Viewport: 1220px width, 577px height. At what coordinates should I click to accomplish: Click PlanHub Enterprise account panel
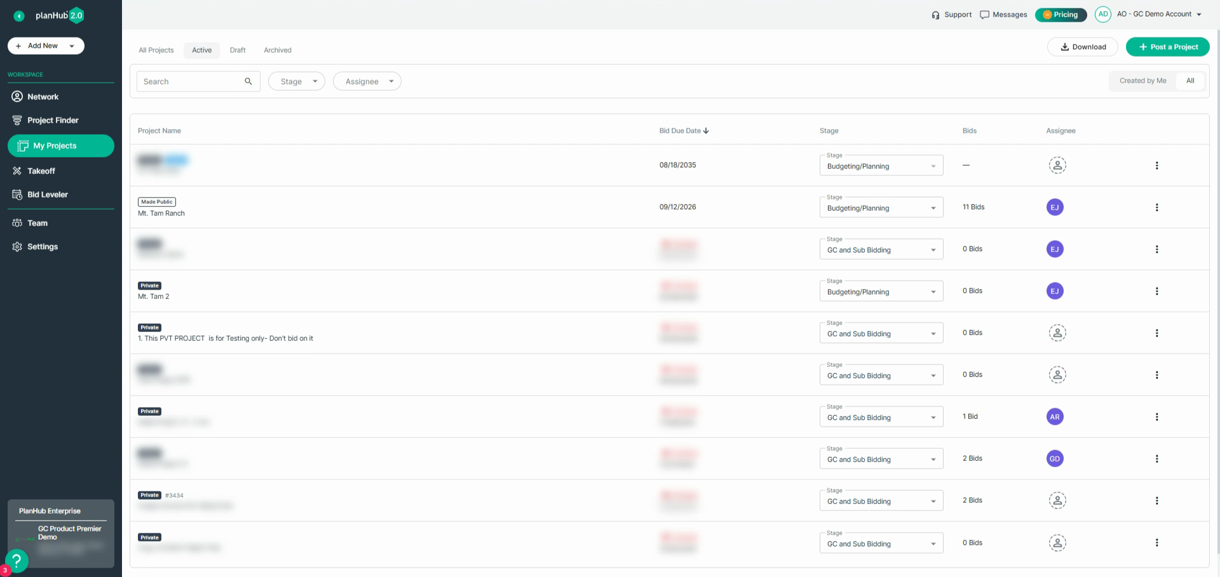coord(61,533)
